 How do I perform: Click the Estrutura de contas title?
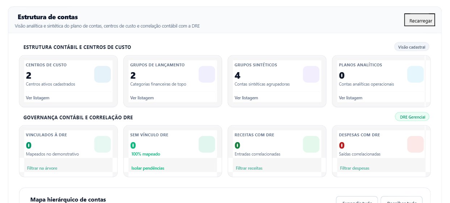48,17
